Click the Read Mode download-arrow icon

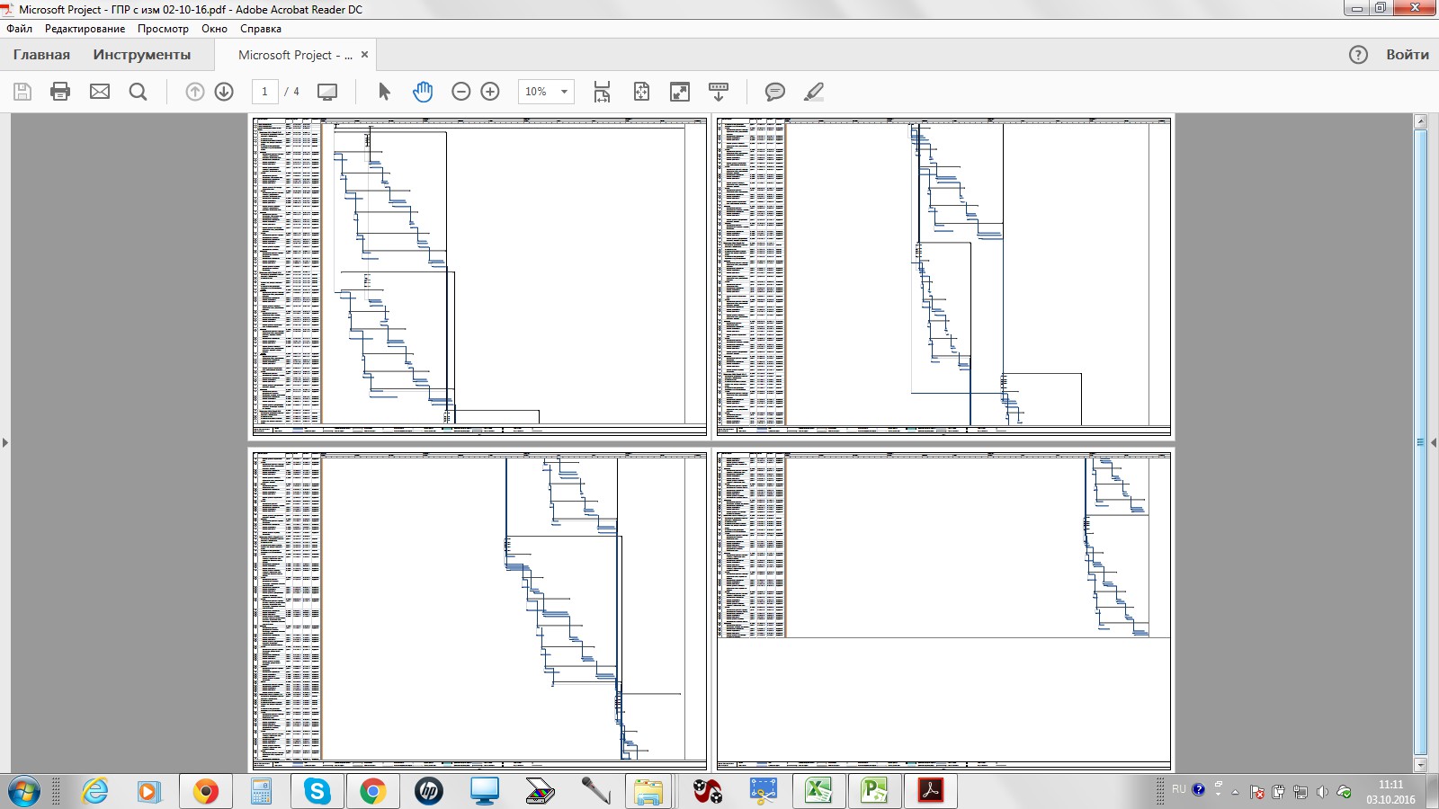[x=719, y=92]
